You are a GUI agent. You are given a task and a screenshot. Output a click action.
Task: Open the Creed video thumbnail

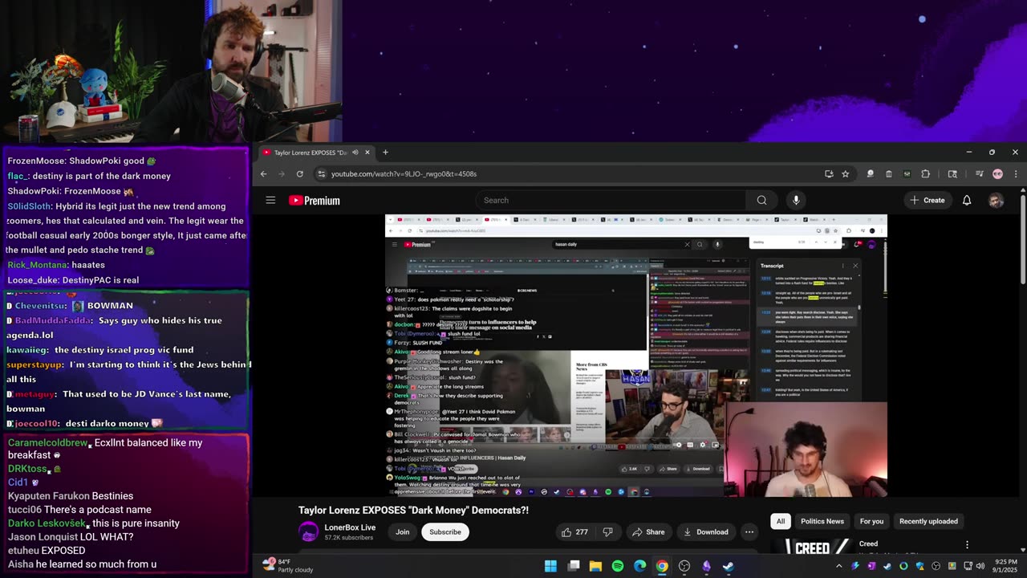click(x=810, y=547)
